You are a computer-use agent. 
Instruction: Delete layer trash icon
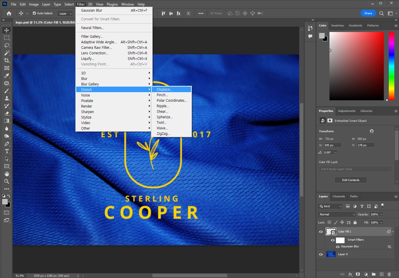click(x=389, y=274)
